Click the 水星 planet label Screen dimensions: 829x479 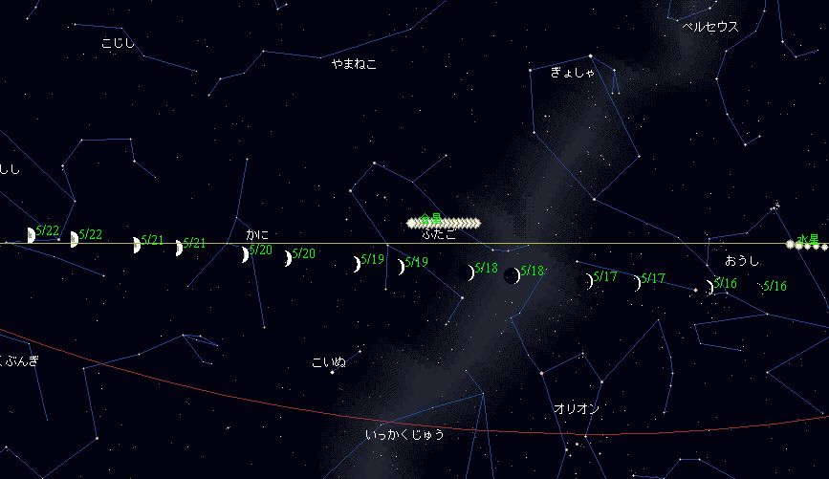point(808,238)
